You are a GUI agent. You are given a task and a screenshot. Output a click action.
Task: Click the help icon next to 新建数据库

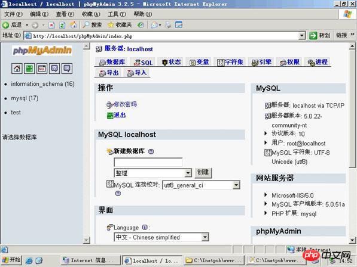pyautogui.click(x=151, y=151)
